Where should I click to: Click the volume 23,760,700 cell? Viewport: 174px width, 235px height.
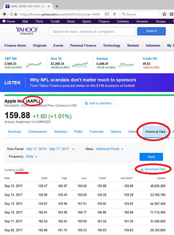pos(157,195)
